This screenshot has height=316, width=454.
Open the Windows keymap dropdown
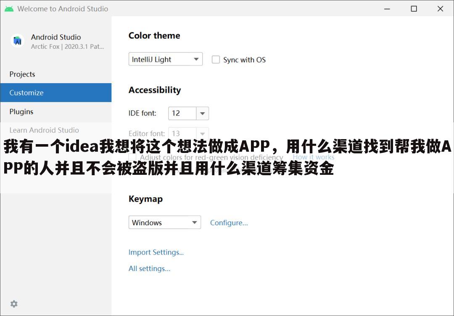pos(164,222)
